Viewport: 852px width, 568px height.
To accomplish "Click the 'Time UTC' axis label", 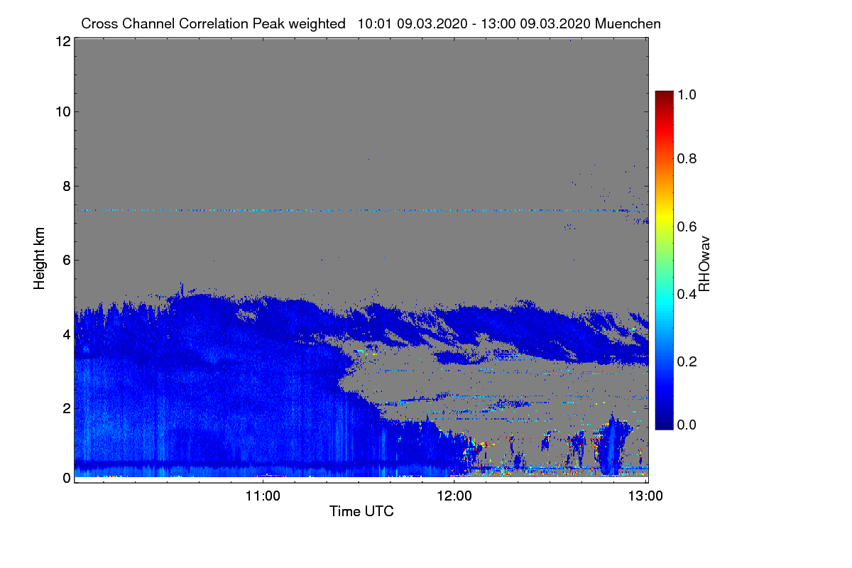I will pos(361,511).
